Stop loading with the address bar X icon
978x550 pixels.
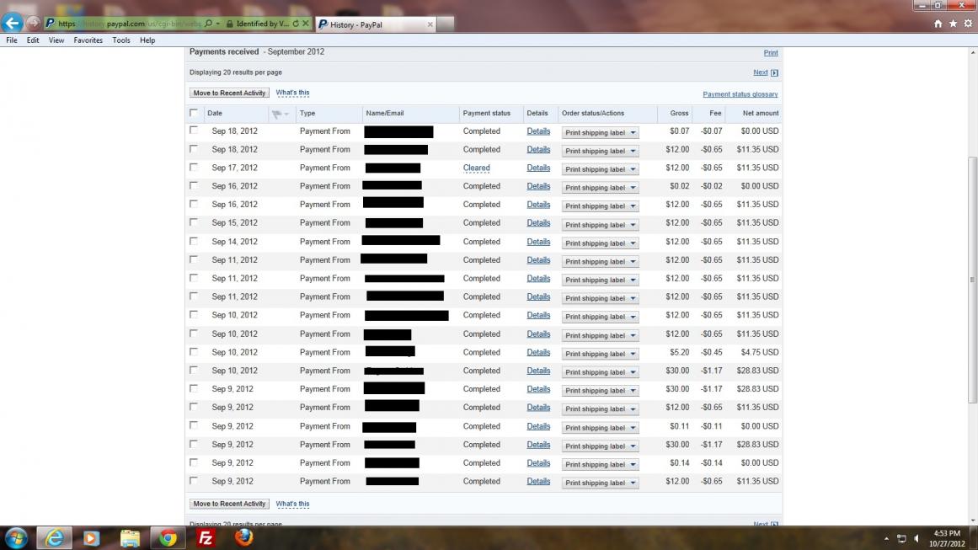tap(305, 24)
